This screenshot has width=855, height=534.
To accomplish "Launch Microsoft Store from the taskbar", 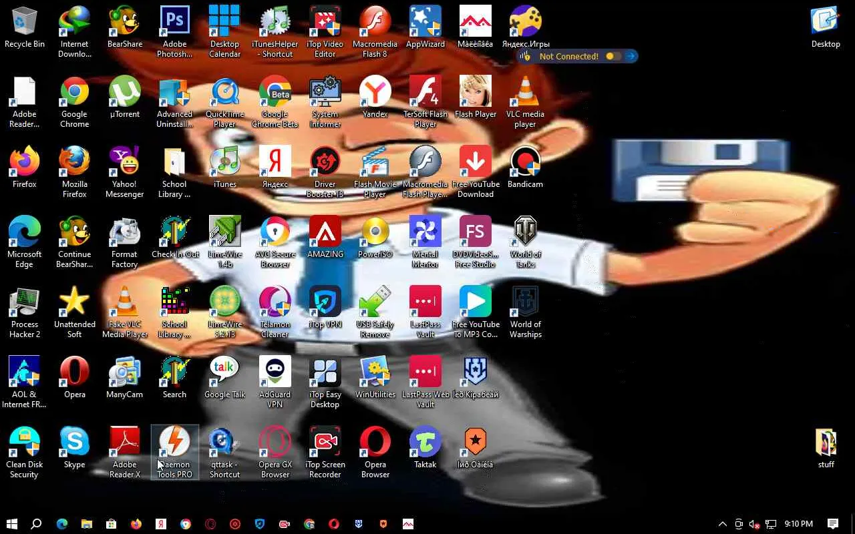I will pos(112,524).
